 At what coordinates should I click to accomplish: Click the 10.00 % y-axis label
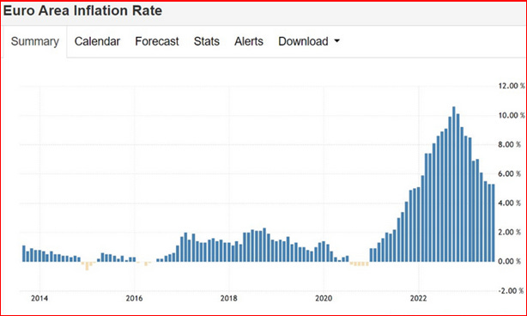(512, 115)
